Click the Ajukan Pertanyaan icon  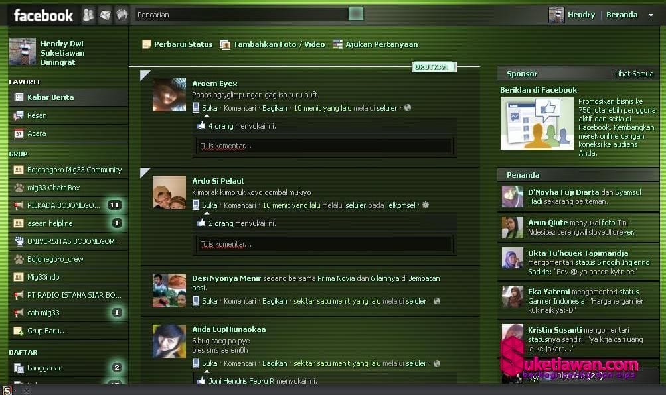pos(337,44)
